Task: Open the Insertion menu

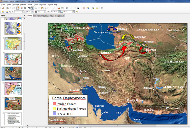Action: (x=23, y=4)
